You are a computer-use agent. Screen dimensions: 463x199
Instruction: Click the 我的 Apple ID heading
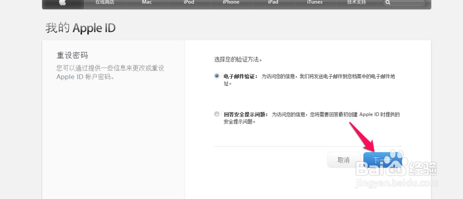point(80,28)
